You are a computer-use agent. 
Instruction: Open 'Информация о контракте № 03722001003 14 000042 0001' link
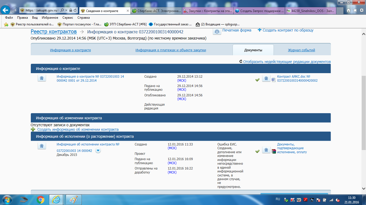[x=90, y=78]
